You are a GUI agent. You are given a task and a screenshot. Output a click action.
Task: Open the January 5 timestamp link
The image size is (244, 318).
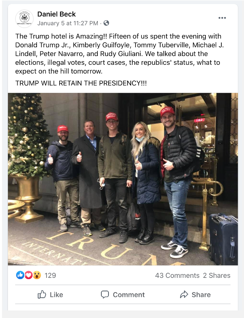click(x=68, y=23)
